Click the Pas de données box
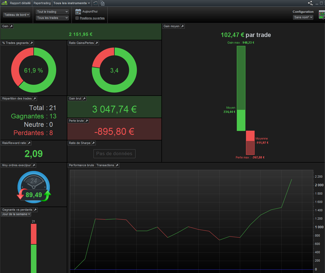The width and height of the screenshot is (325, 273). pyautogui.click(x=114, y=154)
